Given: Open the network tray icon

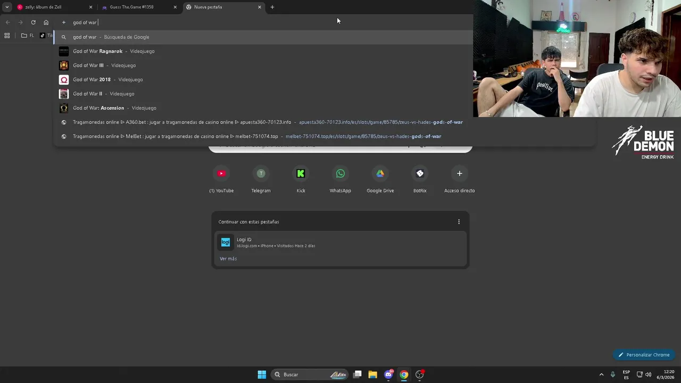Looking at the screenshot, I should coord(640,374).
